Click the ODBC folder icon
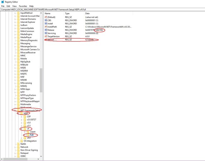Viewport: 205px width, 161px height. click(x=18, y=156)
